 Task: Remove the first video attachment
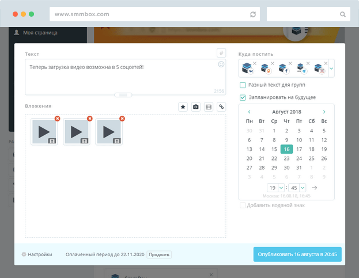[x=57, y=119]
